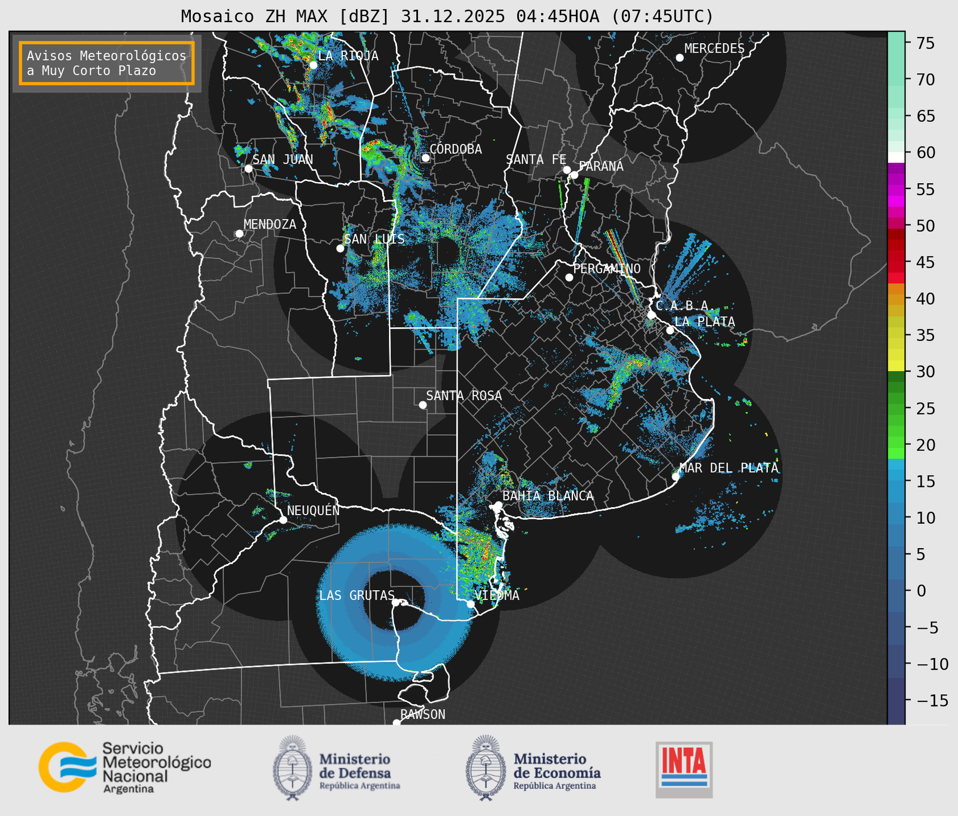Image resolution: width=958 pixels, height=816 pixels.
Task: Select the Viedma city marker
Action: pyautogui.click(x=470, y=604)
